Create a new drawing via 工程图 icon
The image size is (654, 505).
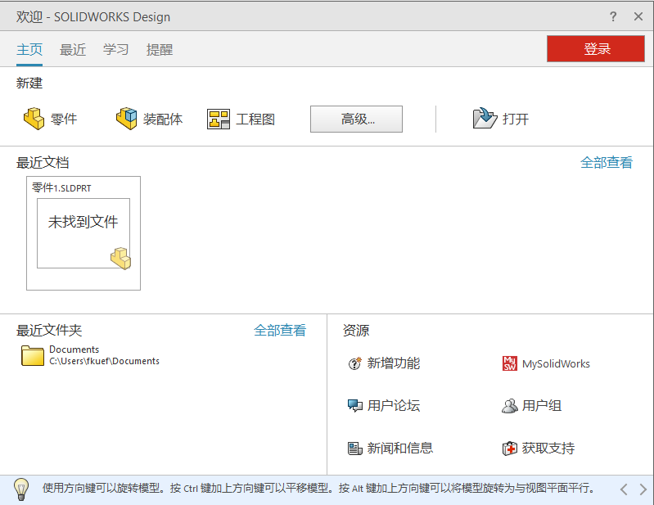click(219, 119)
